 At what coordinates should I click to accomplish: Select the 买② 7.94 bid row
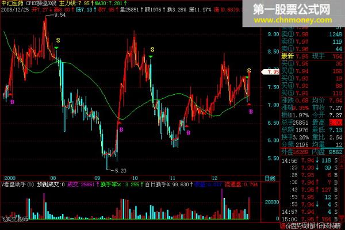[x=312, y=71]
